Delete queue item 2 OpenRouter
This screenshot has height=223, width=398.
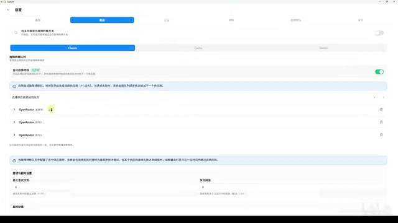pyautogui.click(x=381, y=122)
